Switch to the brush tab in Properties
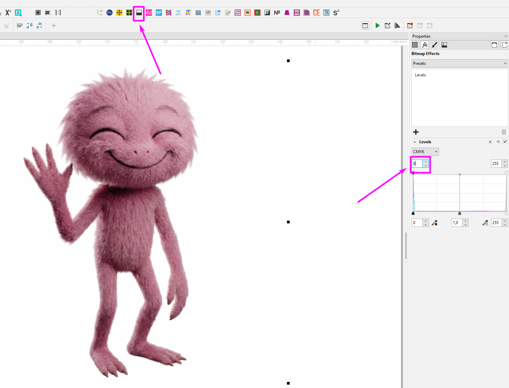Screen dimensions: 509x388 435,45
